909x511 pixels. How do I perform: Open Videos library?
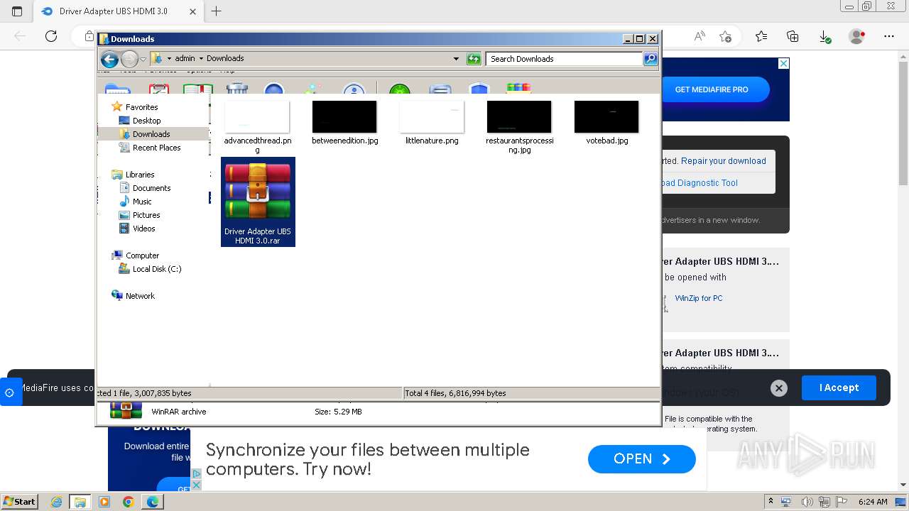click(x=143, y=229)
